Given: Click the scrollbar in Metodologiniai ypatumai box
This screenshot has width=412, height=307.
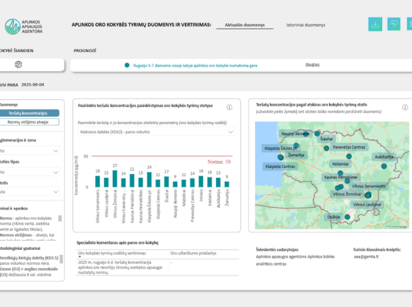Looking at the screenshot, I should [x=62, y=266].
